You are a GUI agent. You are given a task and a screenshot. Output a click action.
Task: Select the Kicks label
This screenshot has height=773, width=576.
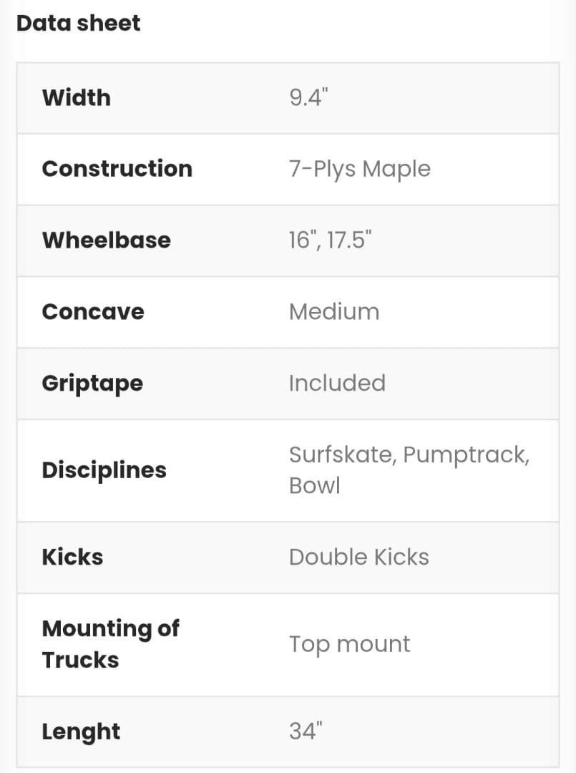pos(72,557)
